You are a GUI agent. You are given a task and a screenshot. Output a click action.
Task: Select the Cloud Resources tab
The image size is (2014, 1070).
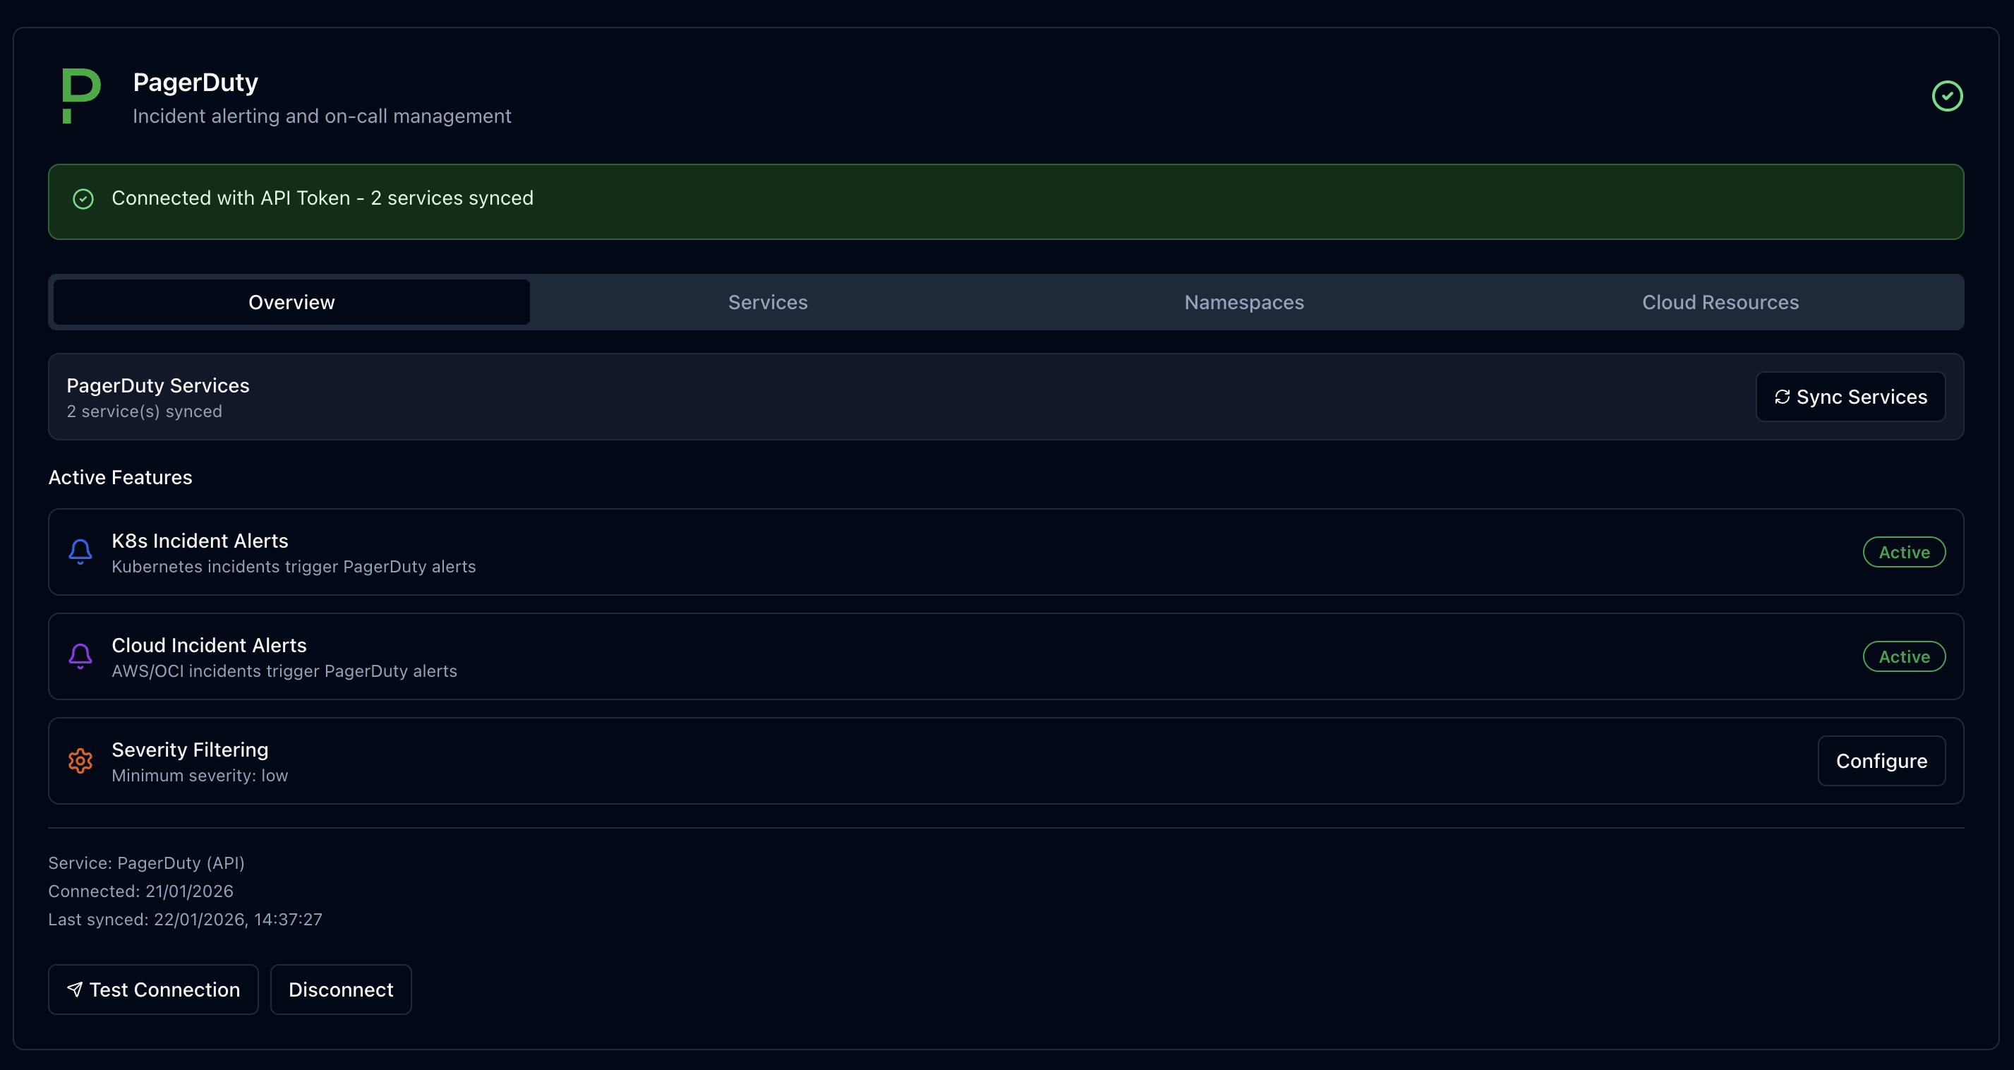click(x=1719, y=302)
